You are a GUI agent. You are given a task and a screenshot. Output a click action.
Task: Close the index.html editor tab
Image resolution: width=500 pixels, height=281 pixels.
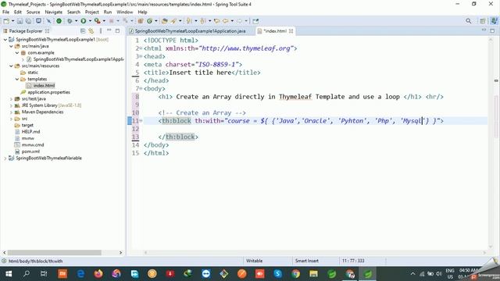click(x=291, y=31)
